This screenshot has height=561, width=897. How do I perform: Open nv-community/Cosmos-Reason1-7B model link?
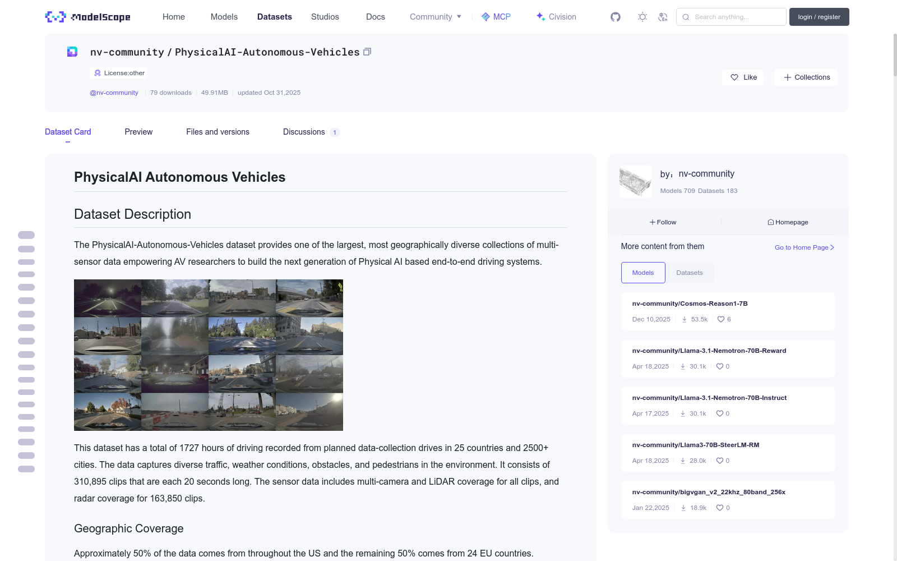pos(690,304)
